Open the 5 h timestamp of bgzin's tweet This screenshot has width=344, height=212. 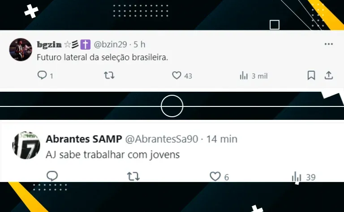(x=139, y=44)
